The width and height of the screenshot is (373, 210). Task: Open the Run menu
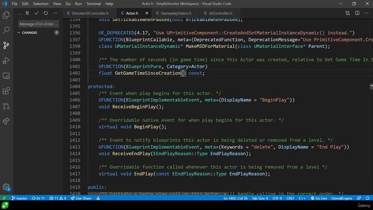78,4
